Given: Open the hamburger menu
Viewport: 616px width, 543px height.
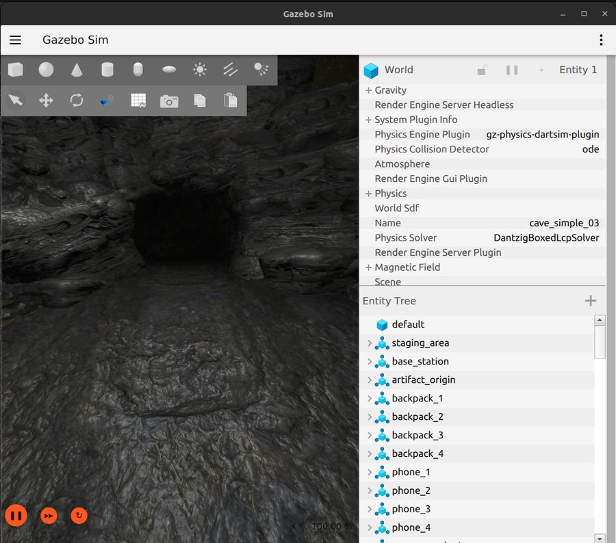Looking at the screenshot, I should pos(15,40).
